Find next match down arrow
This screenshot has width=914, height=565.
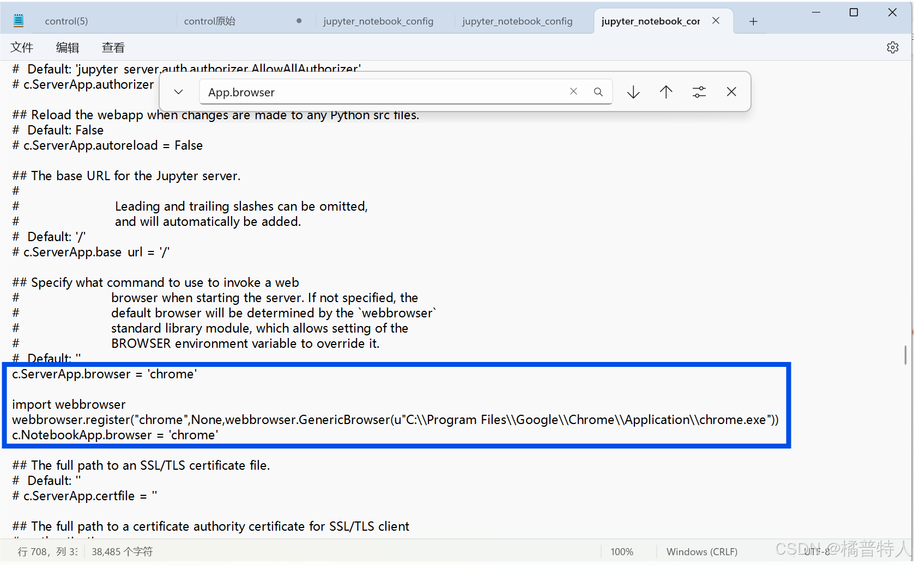pyautogui.click(x=633, y=92)
